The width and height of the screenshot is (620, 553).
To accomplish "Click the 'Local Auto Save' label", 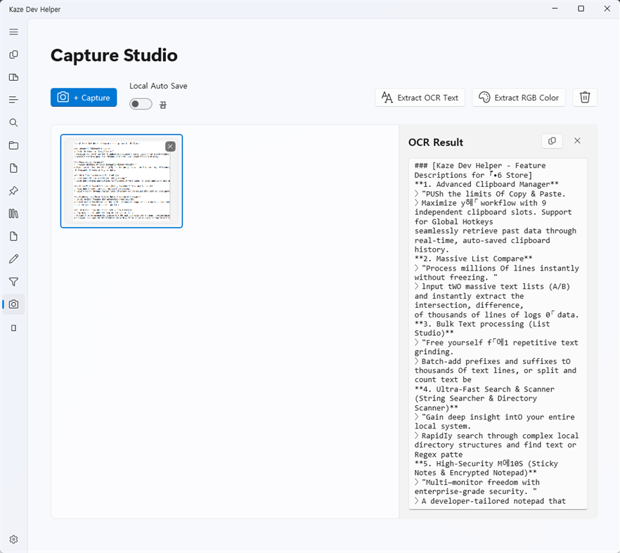I will click(x=158, y=86).
